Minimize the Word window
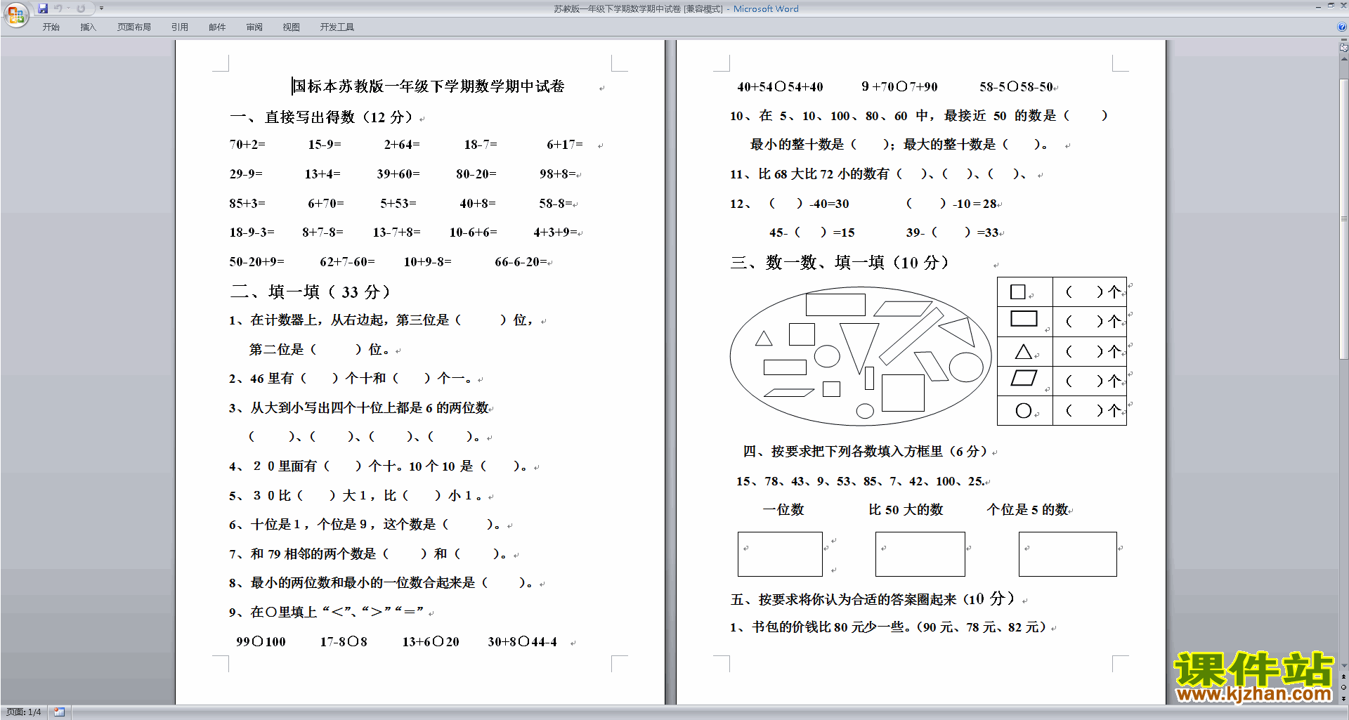 (1318, 6)
